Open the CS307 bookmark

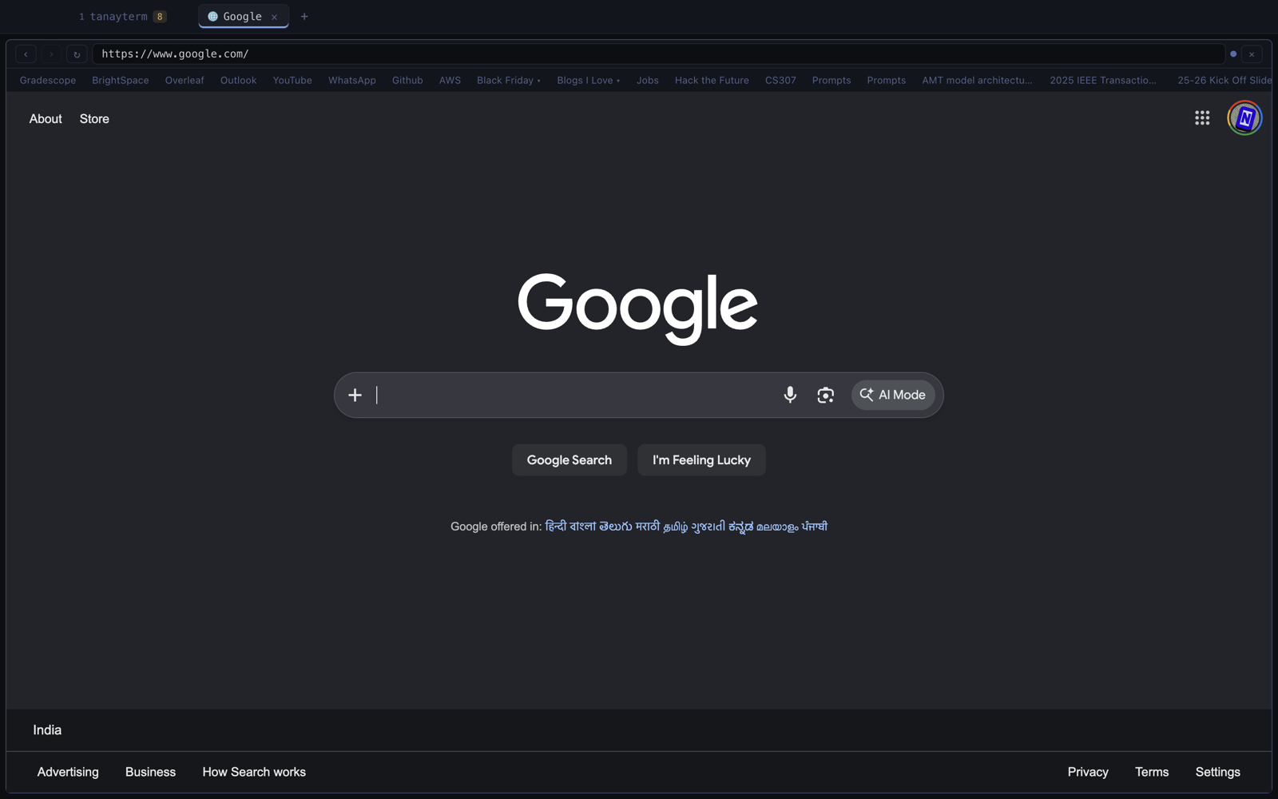(x=780, y=81)
